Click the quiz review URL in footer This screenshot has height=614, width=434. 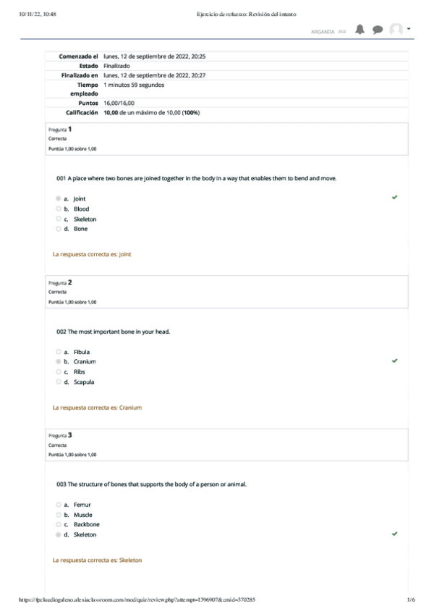tap(137, 600)
